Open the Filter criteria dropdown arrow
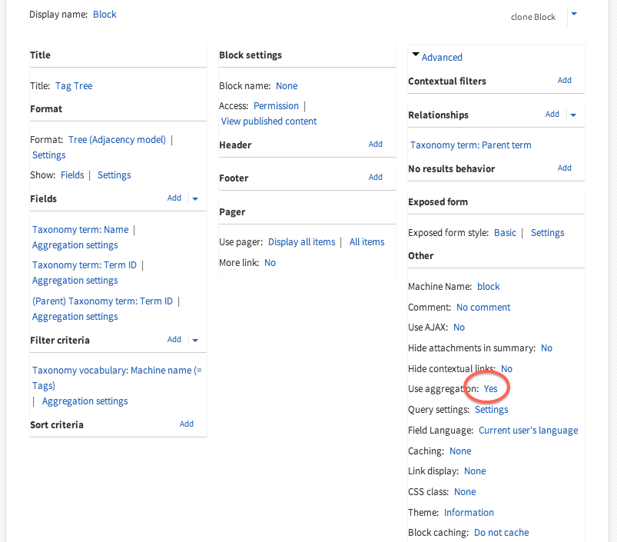This screenshot has height=542, width=617. click(195, 340)
